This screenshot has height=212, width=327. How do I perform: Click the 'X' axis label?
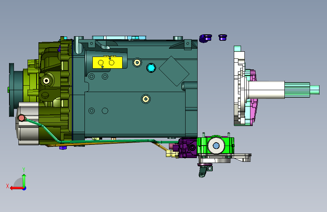coord(8,186)
